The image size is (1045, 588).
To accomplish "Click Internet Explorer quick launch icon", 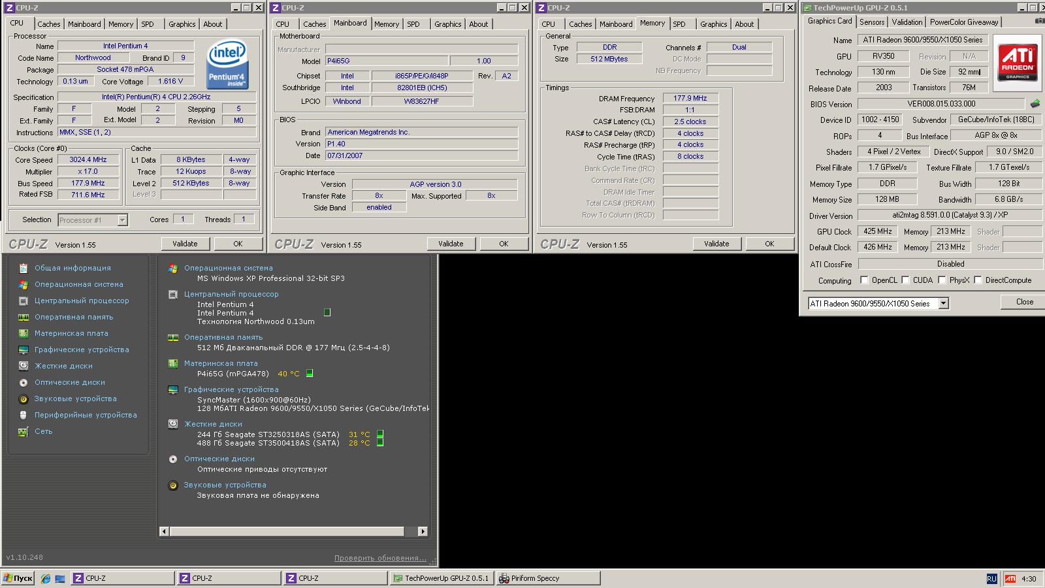I will [45, 578].
